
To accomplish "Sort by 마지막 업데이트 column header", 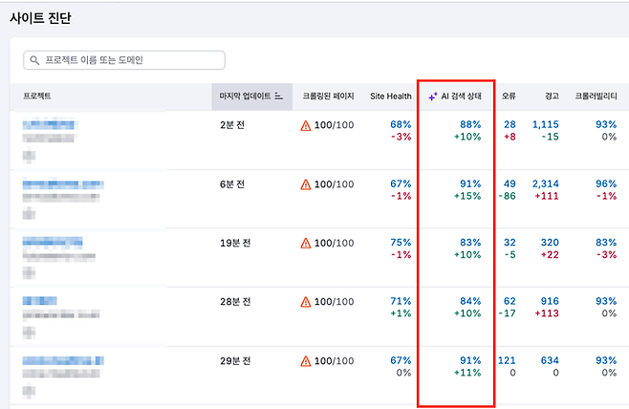I will click(x=251, y=97).
